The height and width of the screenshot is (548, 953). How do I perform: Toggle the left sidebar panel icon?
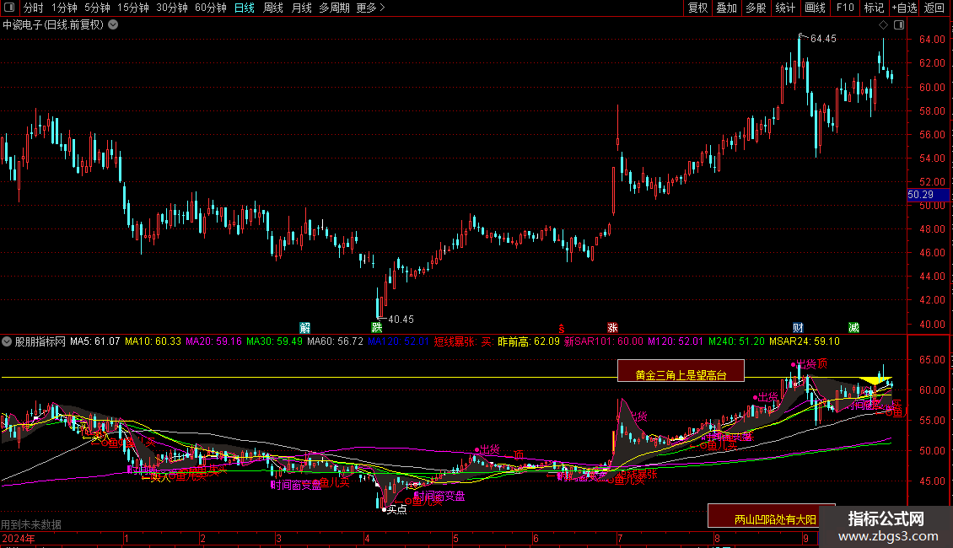click(9, 8)
